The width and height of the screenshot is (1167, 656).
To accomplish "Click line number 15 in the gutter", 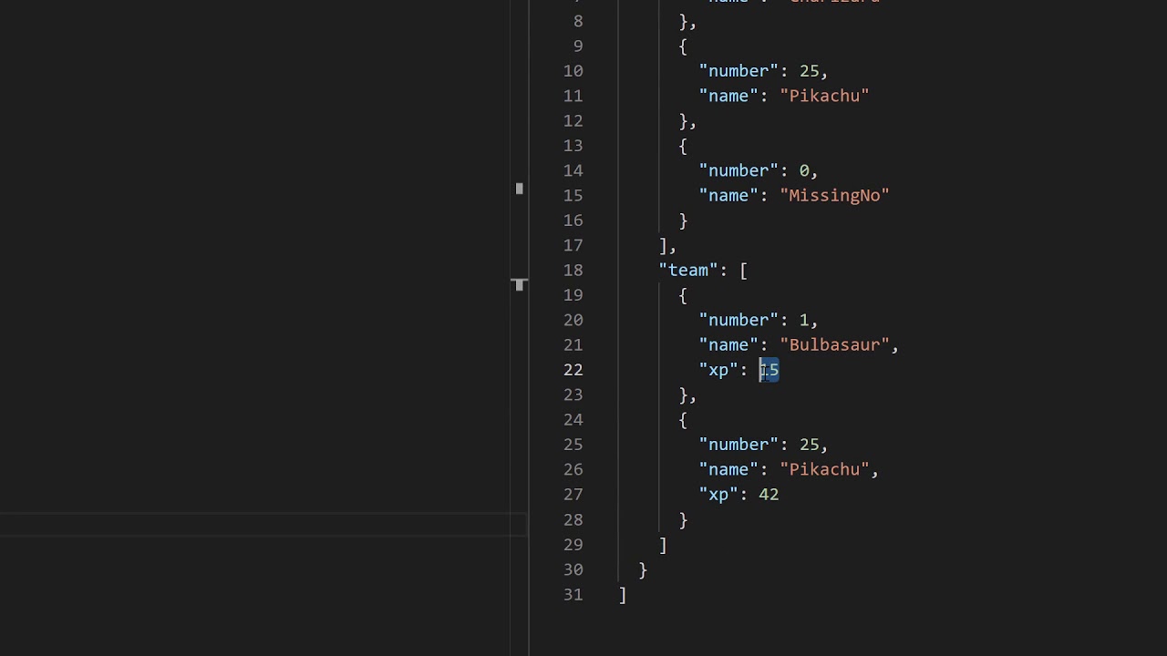I will [x=573, y=195].
